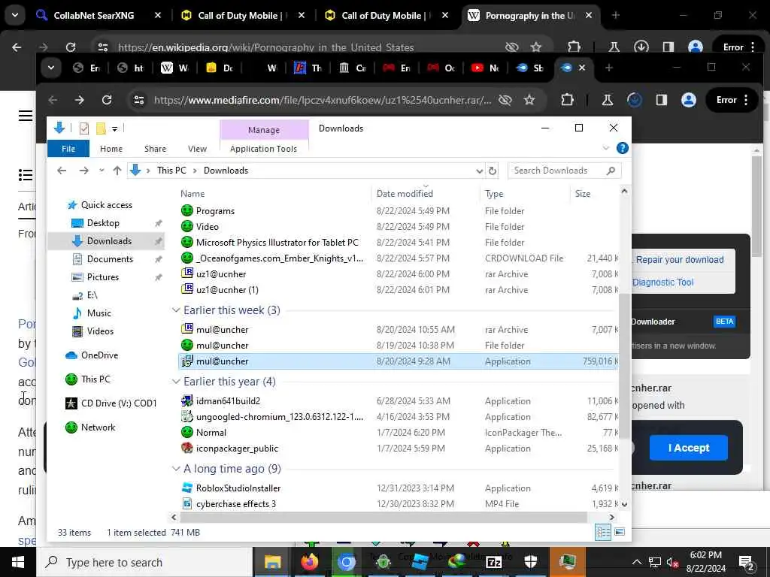The width and height of the screenshot is (770, 577).
Task: Toggle Wikipedia table of contents list icon
Action: (x=26, y=174)
